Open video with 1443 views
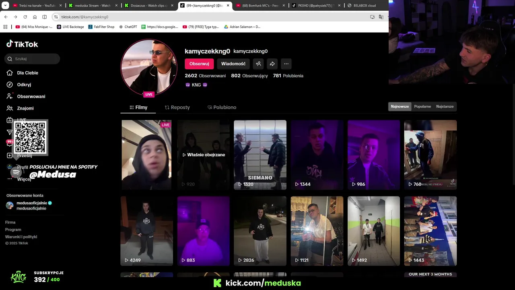The height and width of the screenshot is (290, 515). click(431, 231)
